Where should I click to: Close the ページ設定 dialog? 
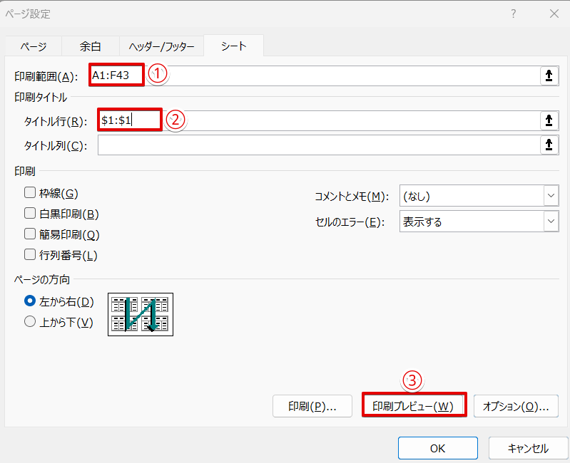[x=554, y=14]
